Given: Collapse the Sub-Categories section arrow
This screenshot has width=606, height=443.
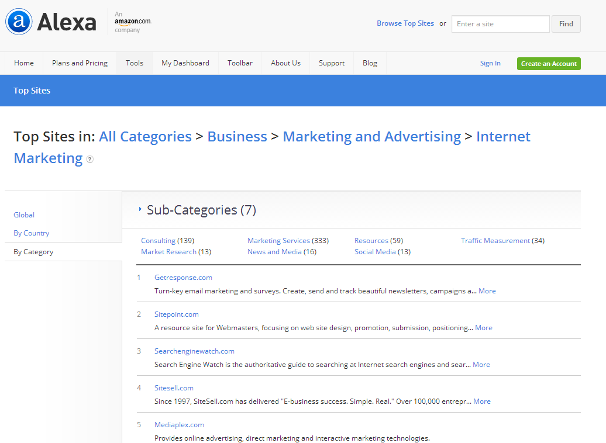Looking at the screenshot, I should 140,209.
